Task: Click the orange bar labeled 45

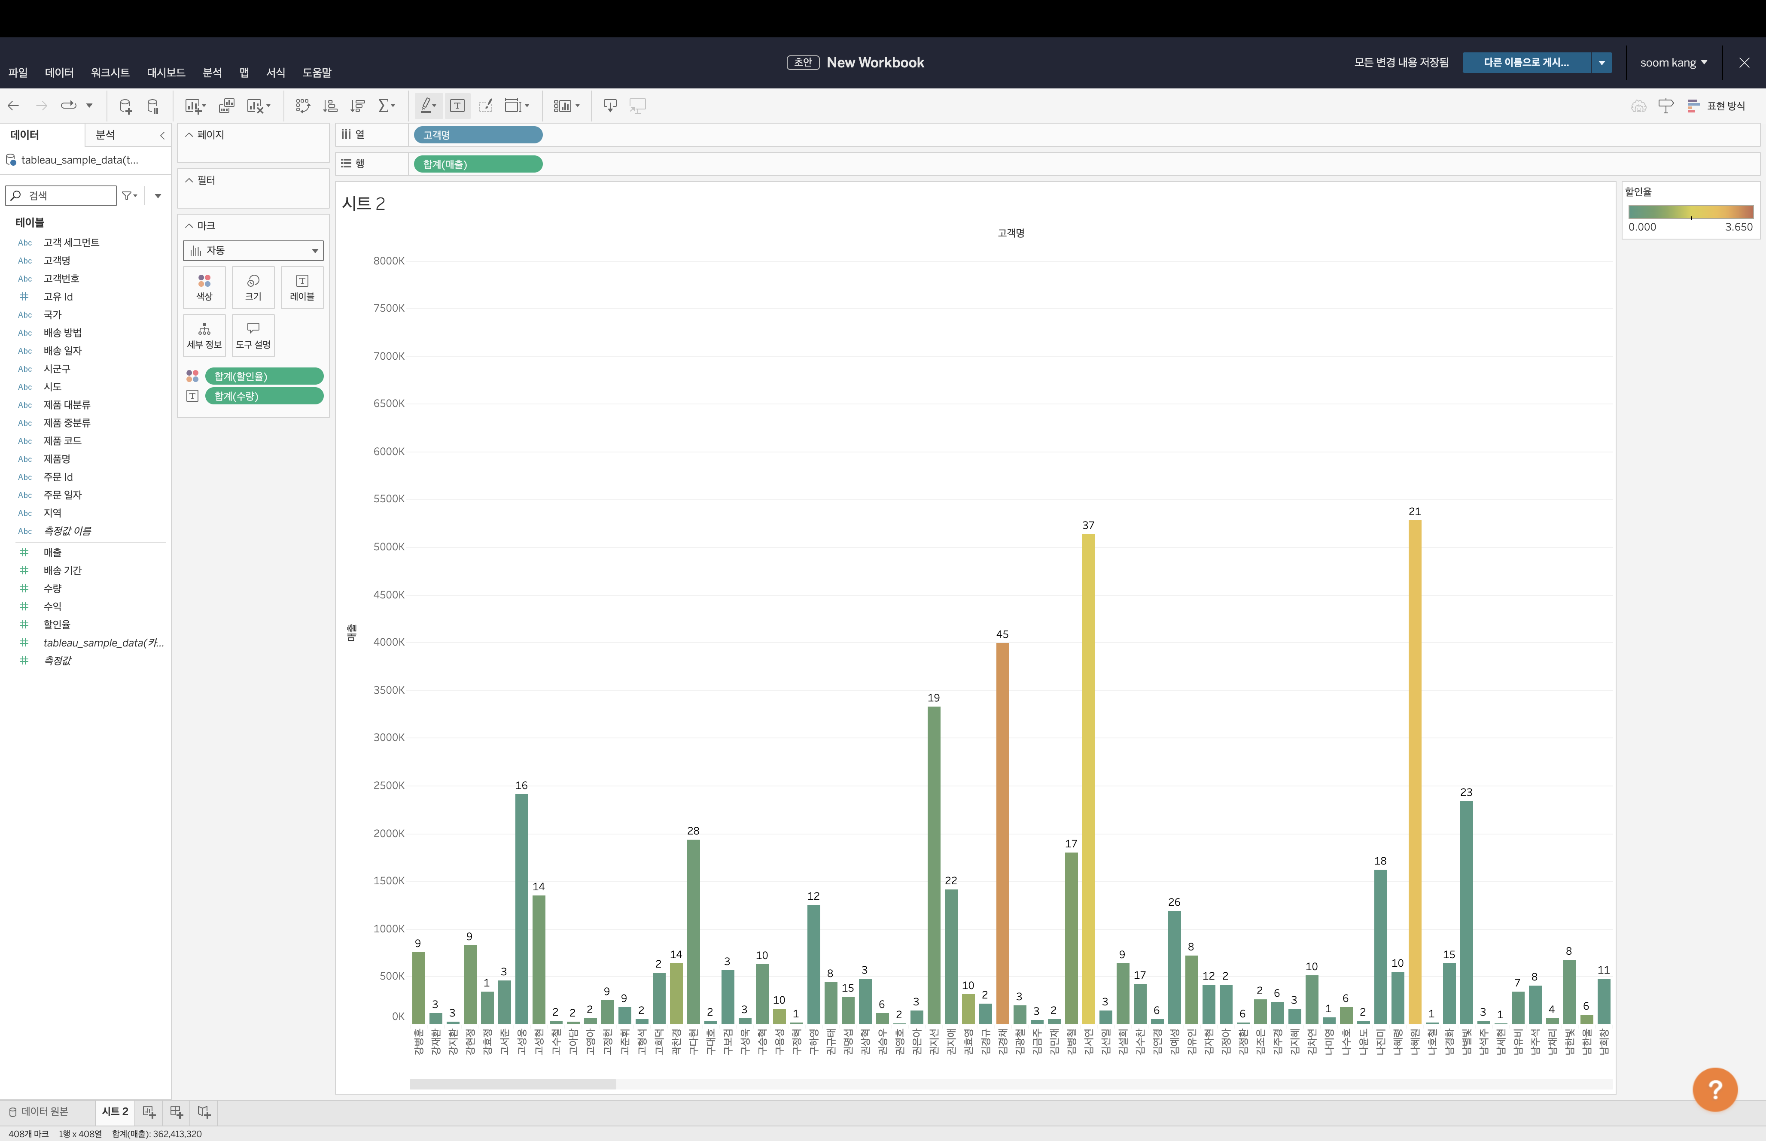Action: tap(1003, 834)
